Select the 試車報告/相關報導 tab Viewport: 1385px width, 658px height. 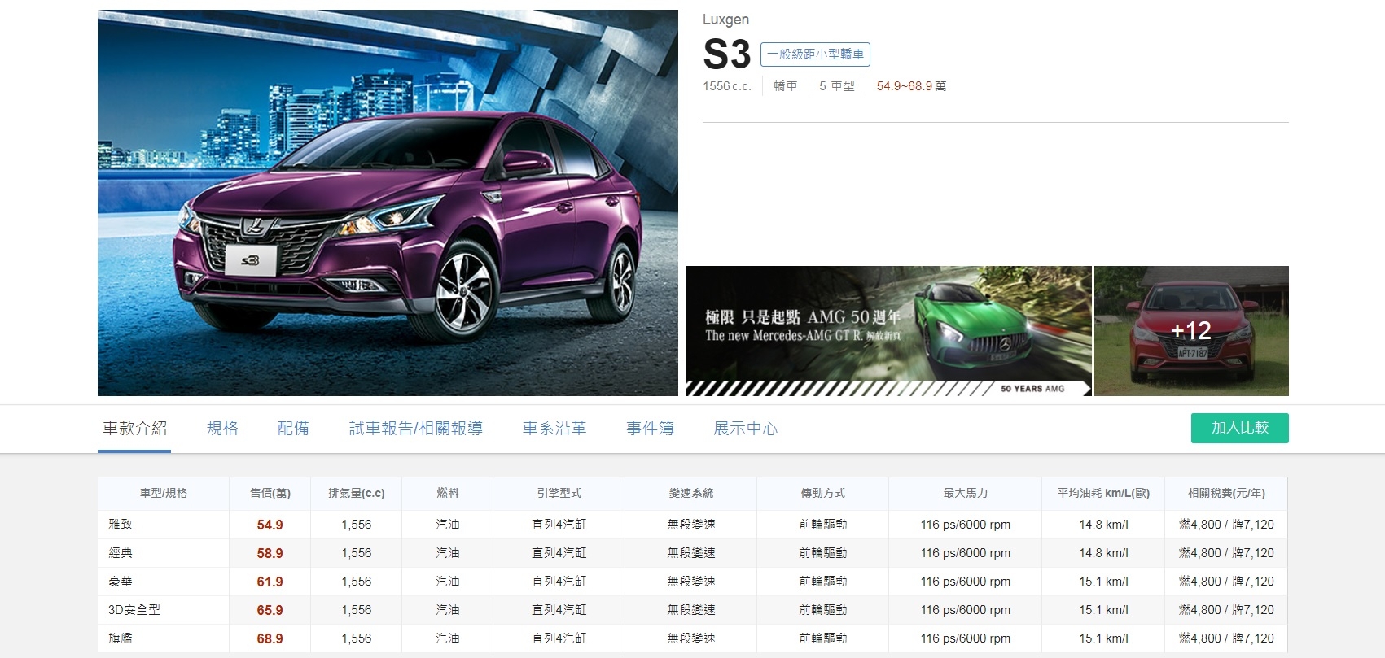coord(415,429)
